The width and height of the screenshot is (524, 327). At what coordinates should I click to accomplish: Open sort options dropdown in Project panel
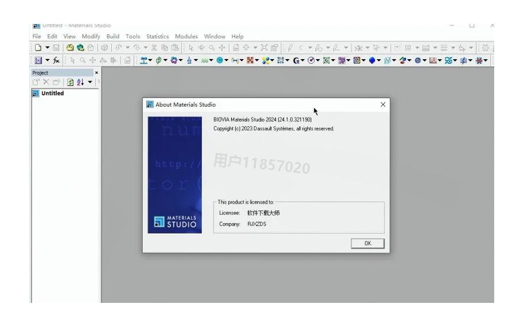point(90,82)
